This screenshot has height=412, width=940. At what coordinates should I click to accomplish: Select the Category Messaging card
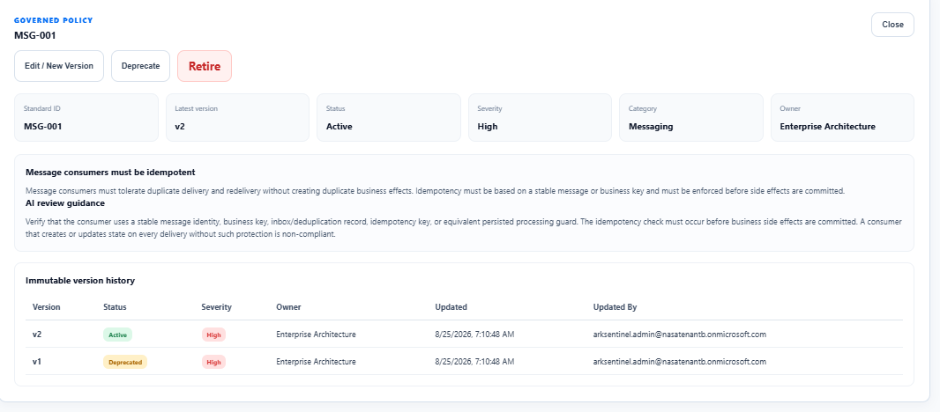tap(691, 117)
